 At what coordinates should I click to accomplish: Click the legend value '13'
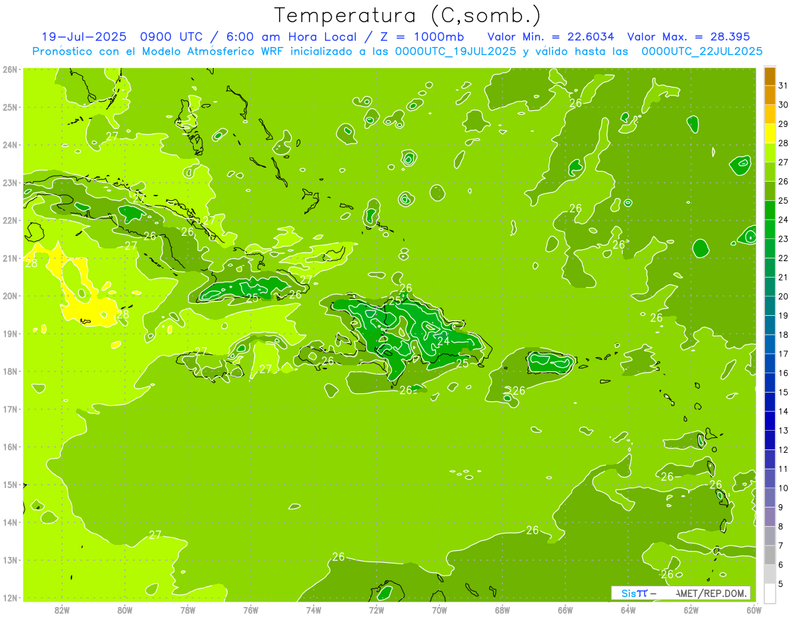point(783,431)
